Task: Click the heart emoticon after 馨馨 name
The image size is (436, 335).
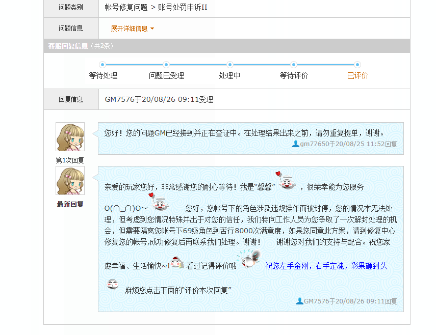Action: 286,180
